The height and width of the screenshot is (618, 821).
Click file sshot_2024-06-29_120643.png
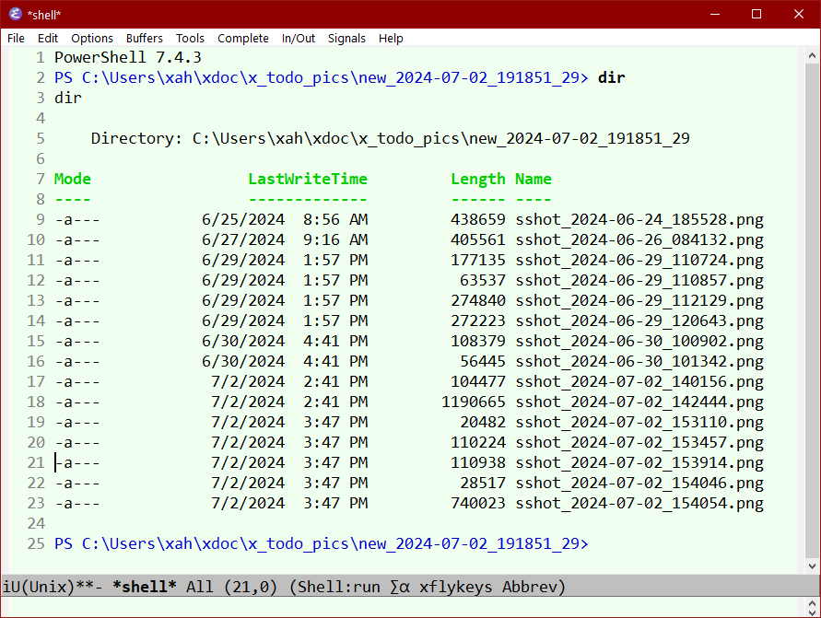coord(639,321)
